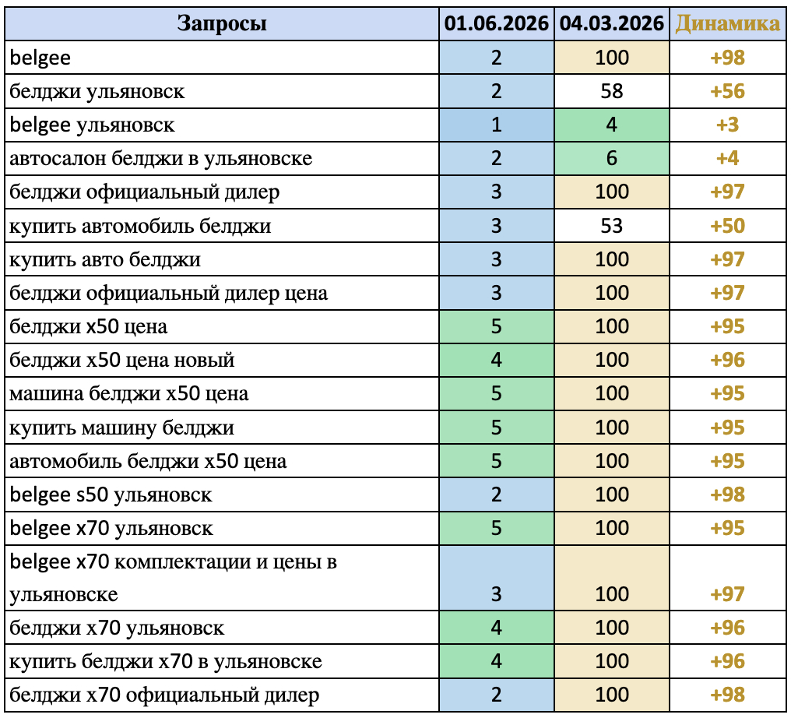
Task: Select value 2 in the 'belgee' row
Action: [497, 58]
